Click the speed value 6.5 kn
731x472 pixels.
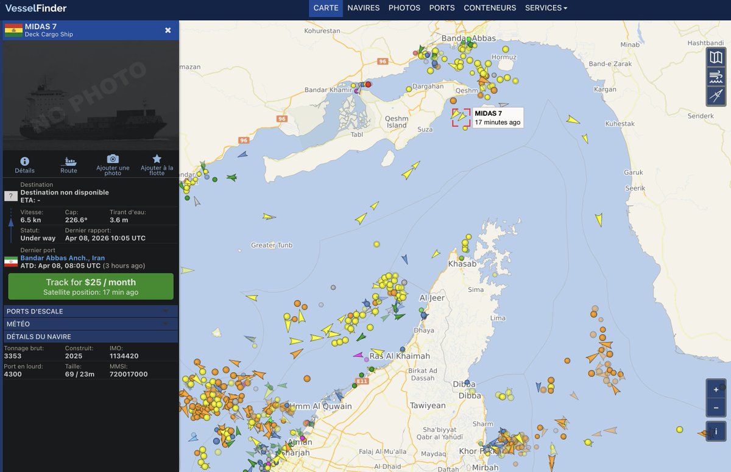pos(31,220)
